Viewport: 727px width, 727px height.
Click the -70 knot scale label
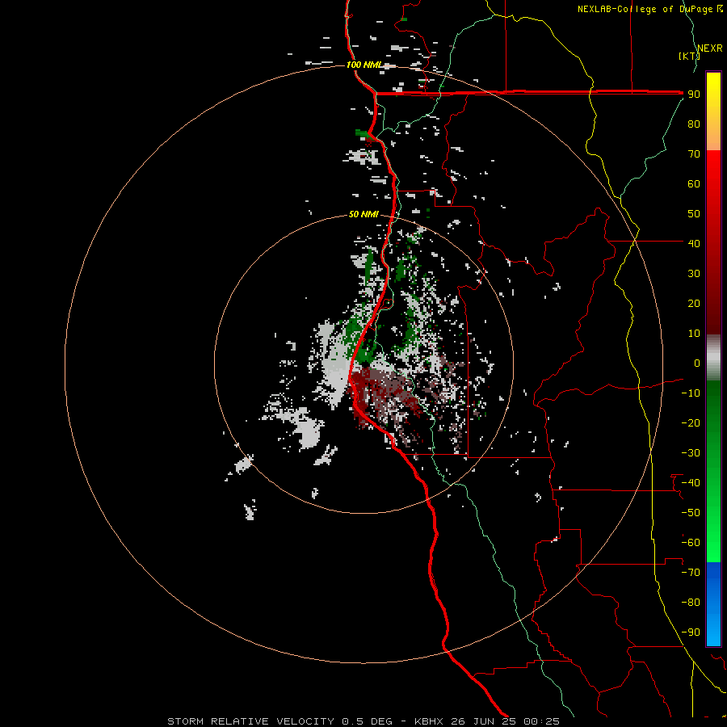[691, 573]
